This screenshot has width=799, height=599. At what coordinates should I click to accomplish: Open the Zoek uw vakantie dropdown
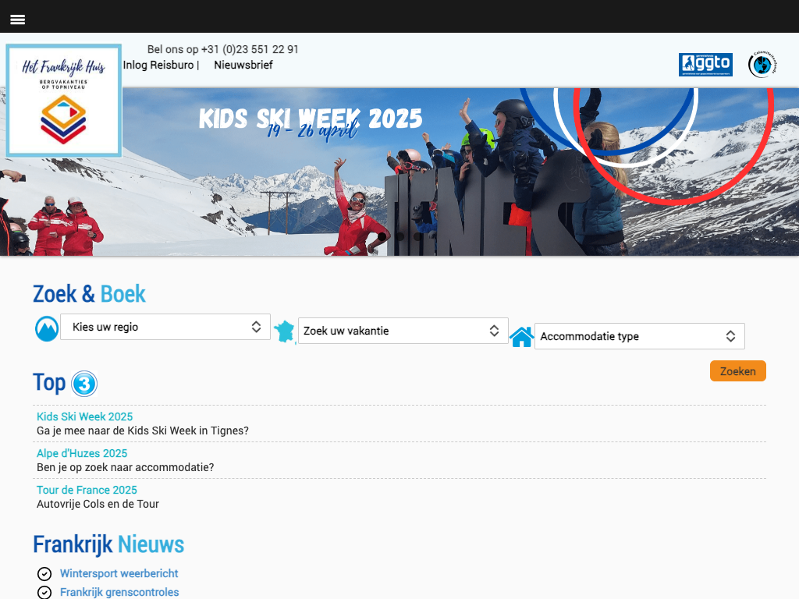coord(403,331)
